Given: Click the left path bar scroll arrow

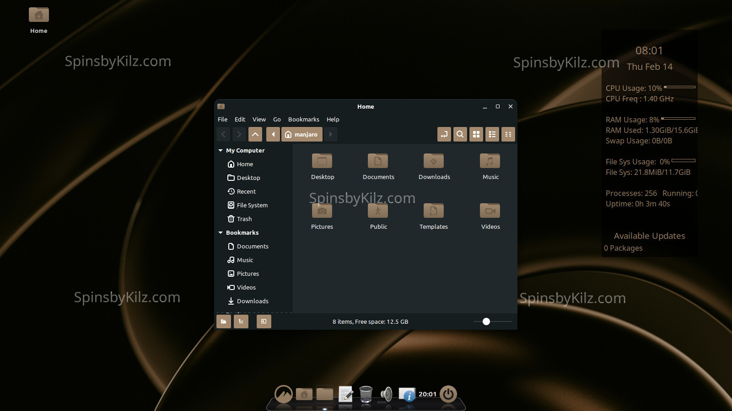Looking at the screenshot, I should point(273,134).
